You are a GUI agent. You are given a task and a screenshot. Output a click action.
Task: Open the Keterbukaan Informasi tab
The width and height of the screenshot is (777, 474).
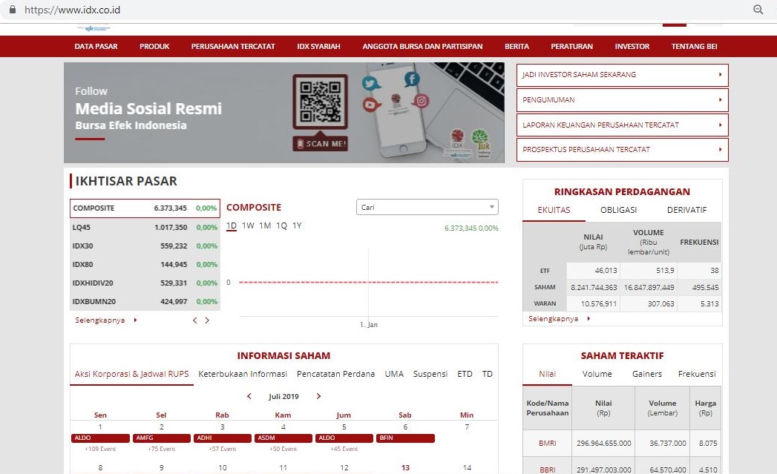(x=243, y=374)
